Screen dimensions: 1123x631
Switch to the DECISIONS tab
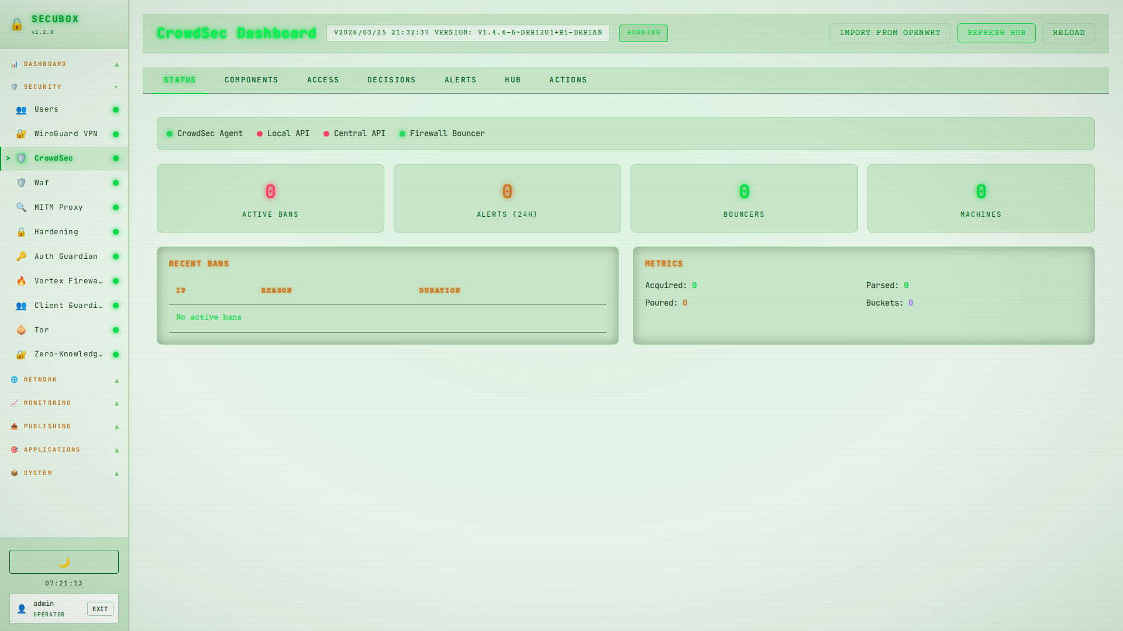click(x=391, y=79)
